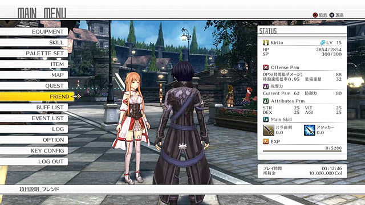Viewport: 365px width, 205px height.
Task: Click the play time 00:12:46
Action: [x=332, y=169]
